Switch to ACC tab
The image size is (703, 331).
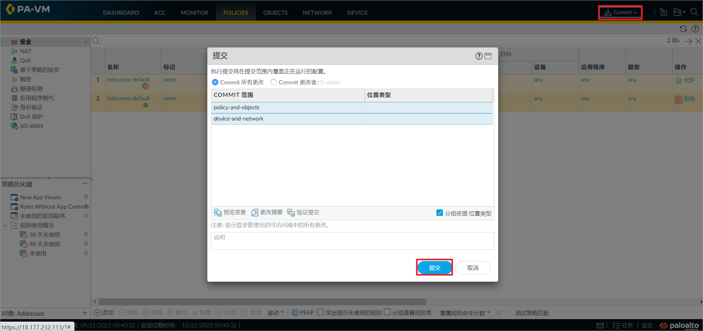[x=159, y=12]
